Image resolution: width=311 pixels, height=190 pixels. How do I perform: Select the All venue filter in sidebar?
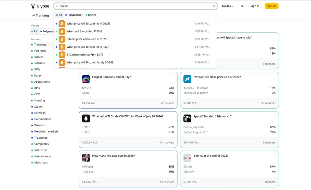coord(34,31)
